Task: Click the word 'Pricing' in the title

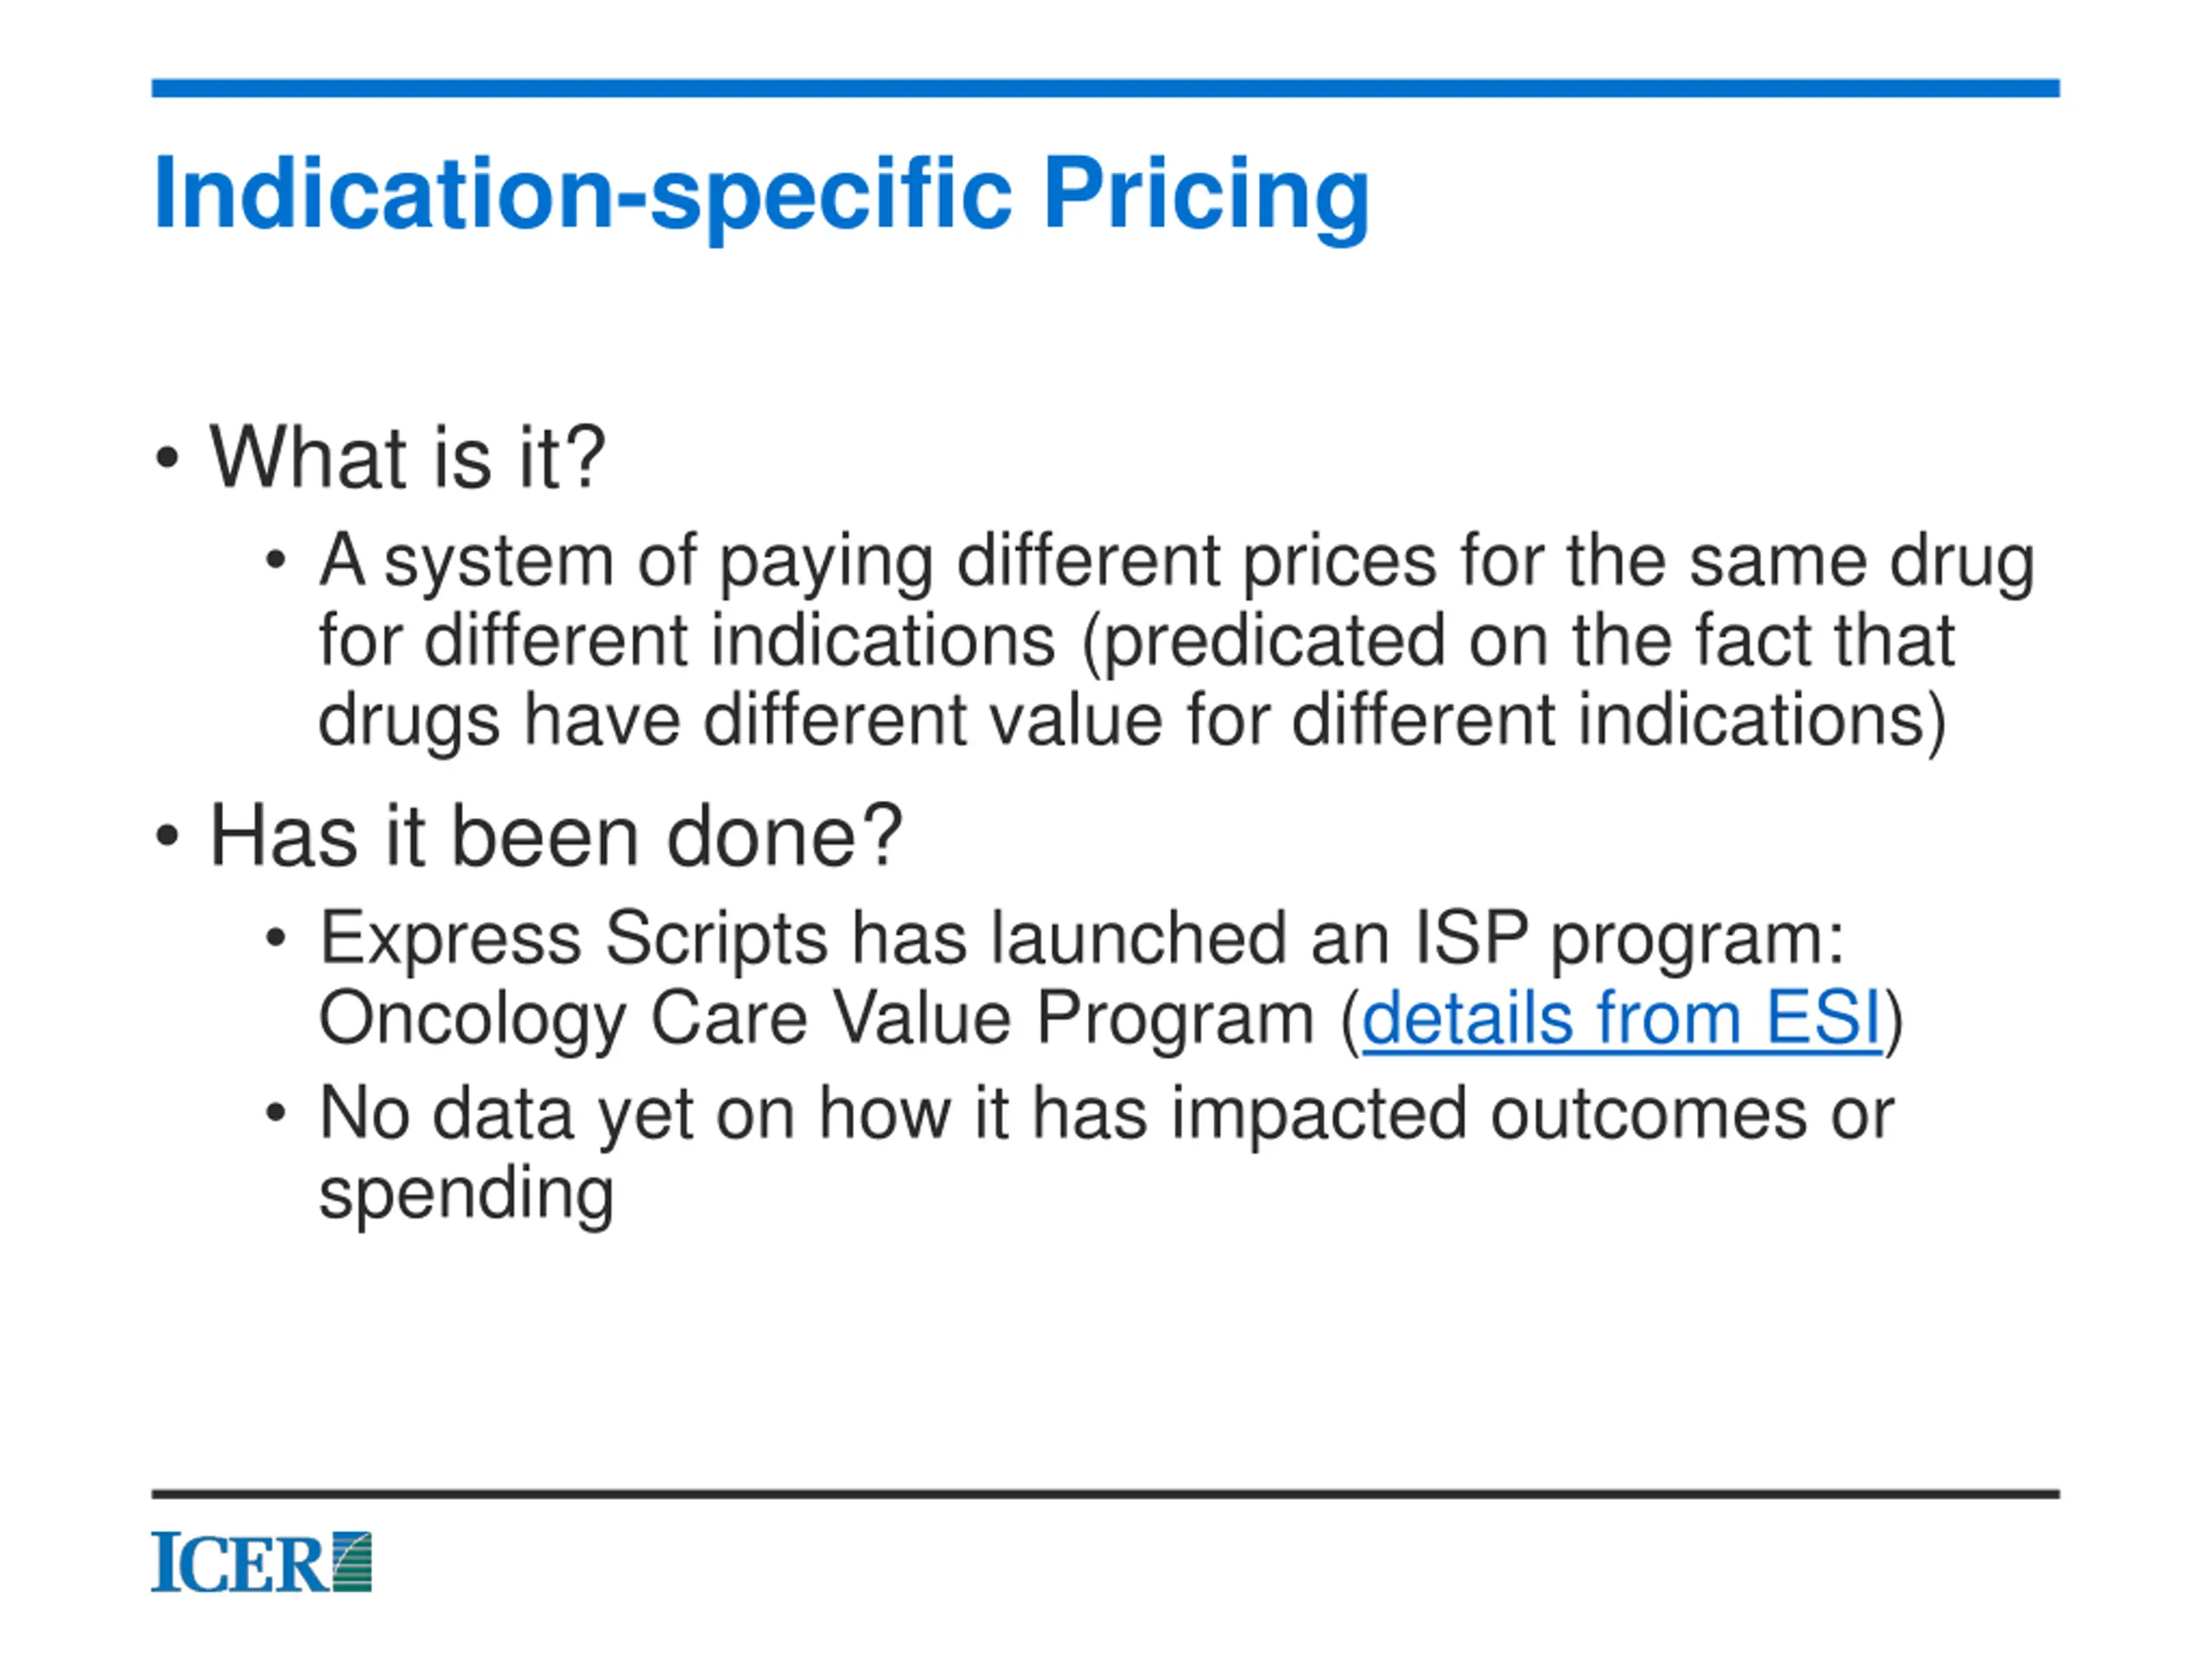Action: pos(1206,196)
